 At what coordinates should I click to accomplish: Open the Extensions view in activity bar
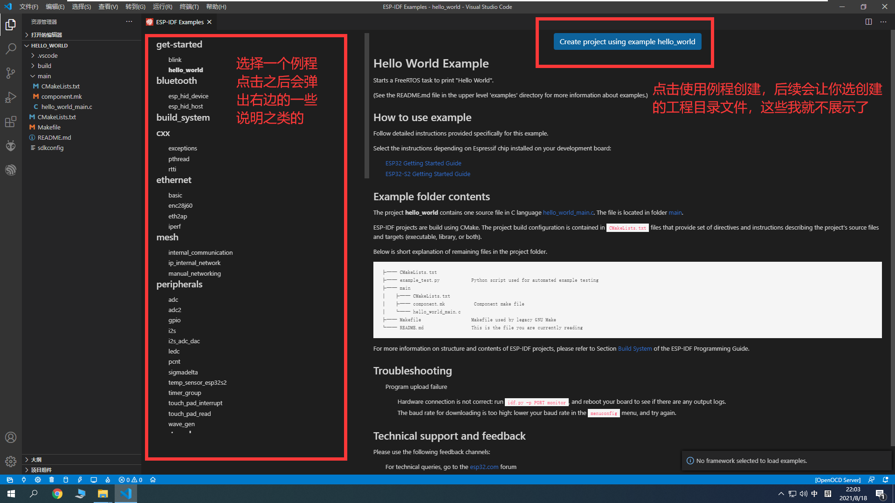pyautogui.click(x=11, y=122)
